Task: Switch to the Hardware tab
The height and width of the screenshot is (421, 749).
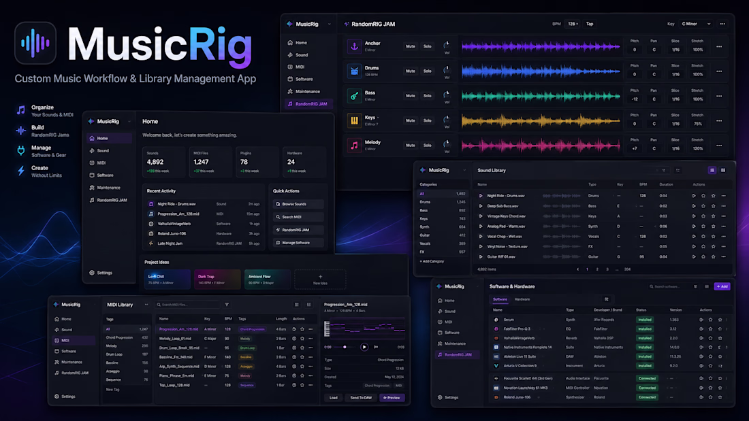Action: (522, 299)
